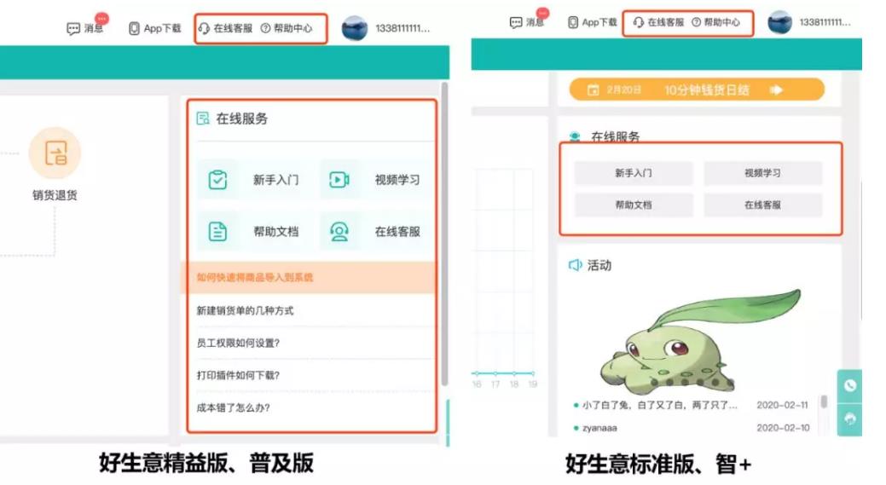
Task: Open 帮助文档 tile with document icon
Action: 254,231
